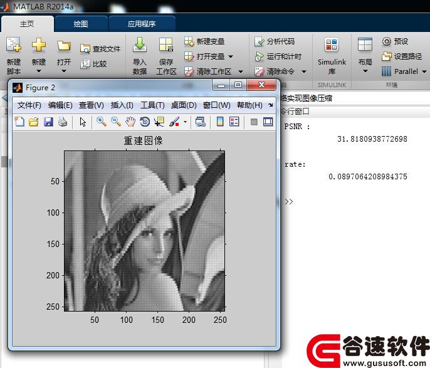Open 预设 (Preferences) gear

click(x=395, y=41)
